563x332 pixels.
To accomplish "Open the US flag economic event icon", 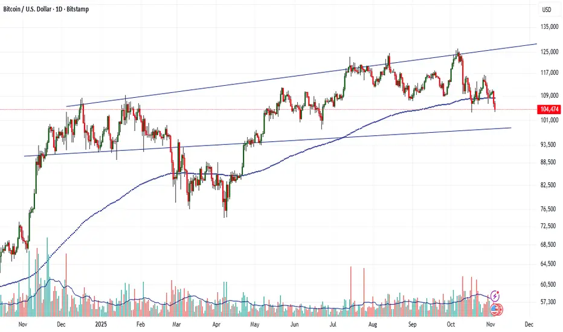I will [496, 309].
